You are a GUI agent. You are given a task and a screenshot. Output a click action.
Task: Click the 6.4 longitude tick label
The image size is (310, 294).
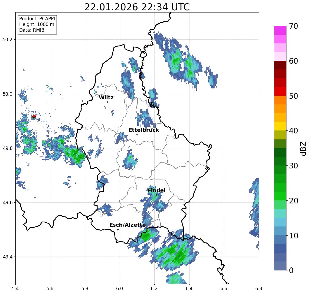(190, 289)
